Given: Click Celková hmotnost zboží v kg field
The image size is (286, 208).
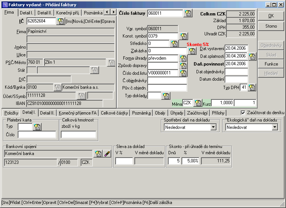Looking at the screenshot, I should tap(78, 135).
